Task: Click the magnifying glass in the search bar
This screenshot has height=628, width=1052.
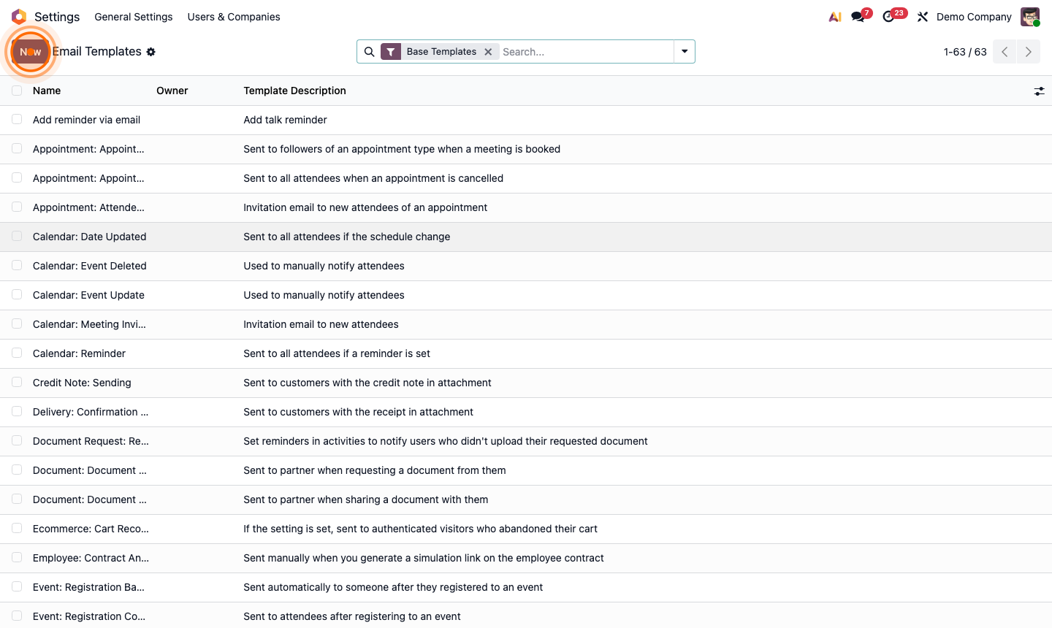Action: pos(369,52)
